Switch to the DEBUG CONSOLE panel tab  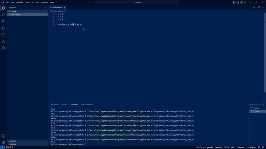pos(87,104)
